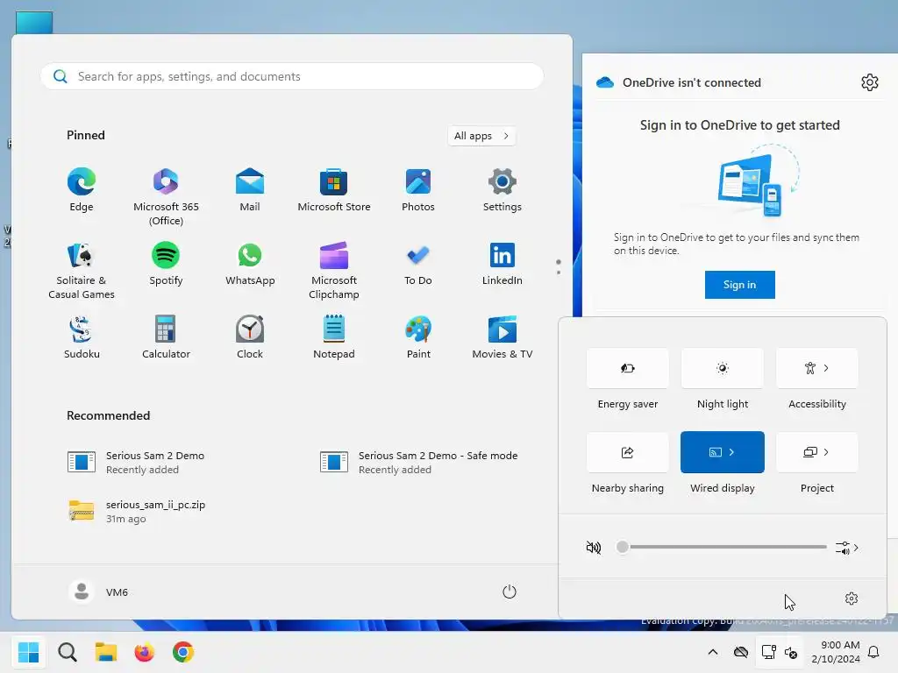Open the To Do app

[418, 264]
